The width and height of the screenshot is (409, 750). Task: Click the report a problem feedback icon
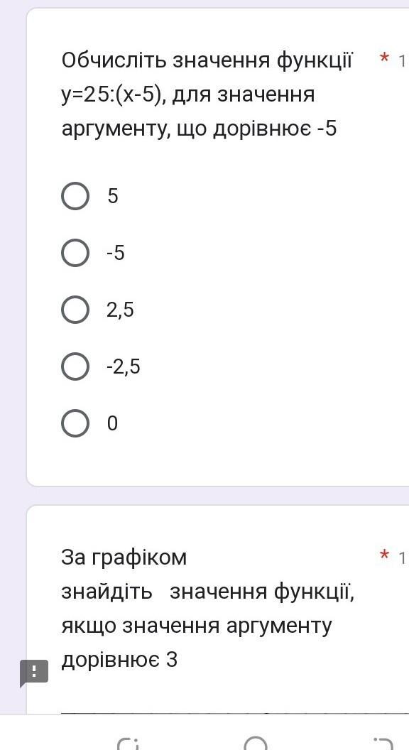click(x=34, y=672)
